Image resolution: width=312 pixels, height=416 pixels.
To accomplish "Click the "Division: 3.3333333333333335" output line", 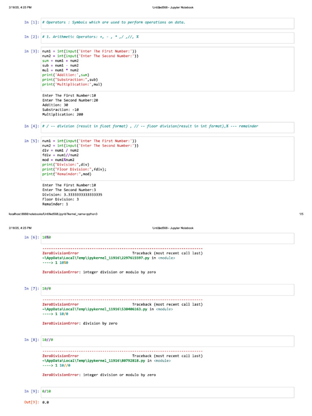I will pos(72,195).
